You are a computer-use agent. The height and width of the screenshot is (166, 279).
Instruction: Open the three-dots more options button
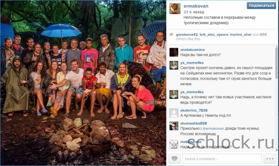270,158
